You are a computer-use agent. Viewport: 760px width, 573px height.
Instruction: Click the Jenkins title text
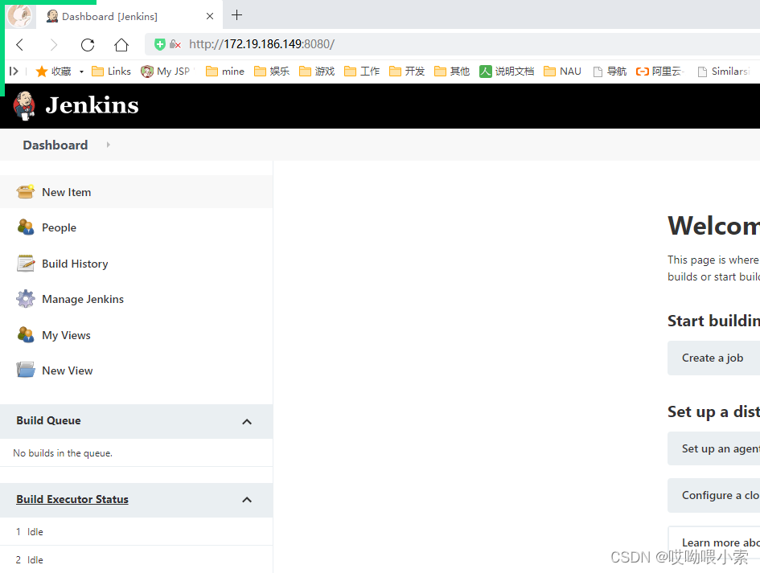pyautogui.click(x=92, y=105)
